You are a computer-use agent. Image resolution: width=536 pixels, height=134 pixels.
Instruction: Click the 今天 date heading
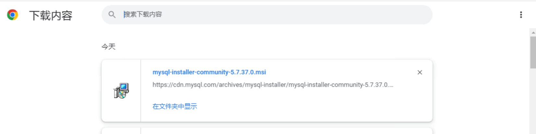(x=108, y=47)
